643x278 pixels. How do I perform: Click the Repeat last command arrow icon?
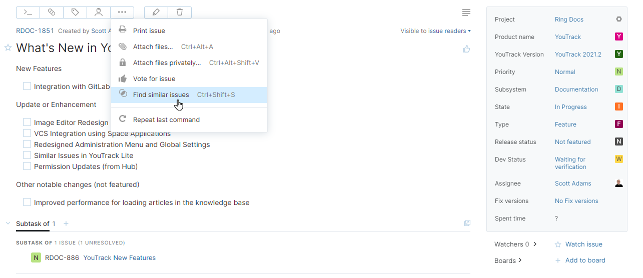coord(123,119)
